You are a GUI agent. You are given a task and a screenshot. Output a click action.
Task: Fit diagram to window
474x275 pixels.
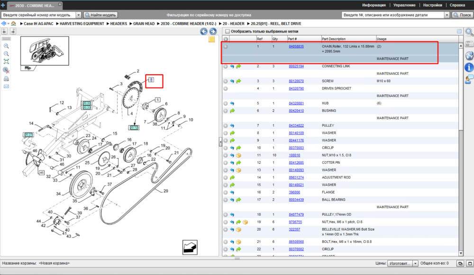point(6,62)
